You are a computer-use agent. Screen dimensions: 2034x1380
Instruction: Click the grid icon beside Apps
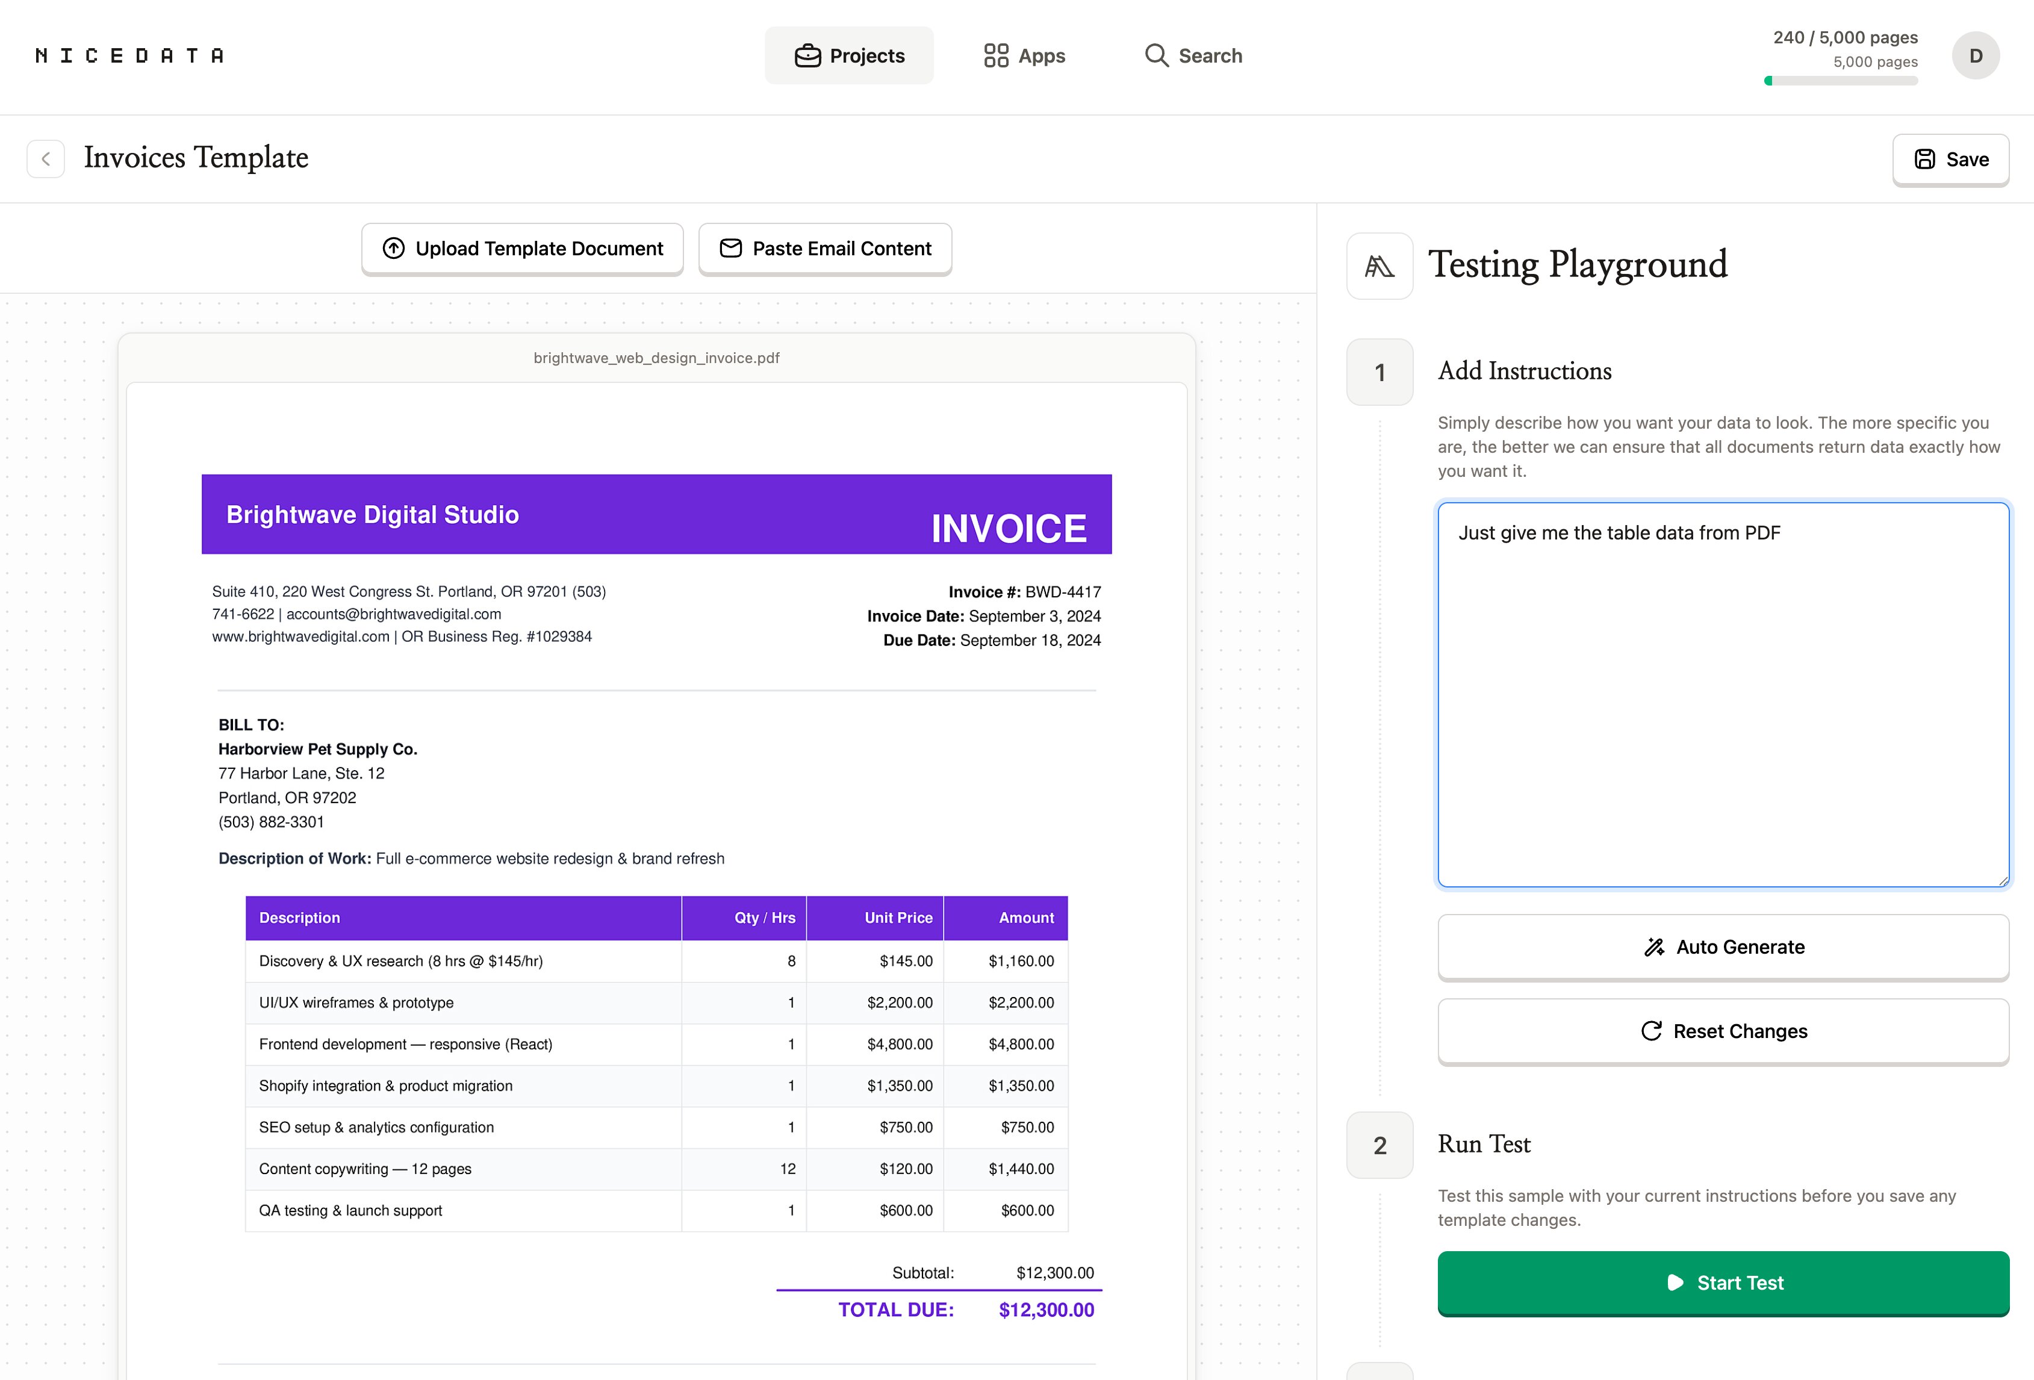pyautogui.click(x=996, y=56)
